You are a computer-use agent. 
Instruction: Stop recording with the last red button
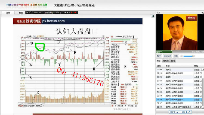[x=75, y=12]
